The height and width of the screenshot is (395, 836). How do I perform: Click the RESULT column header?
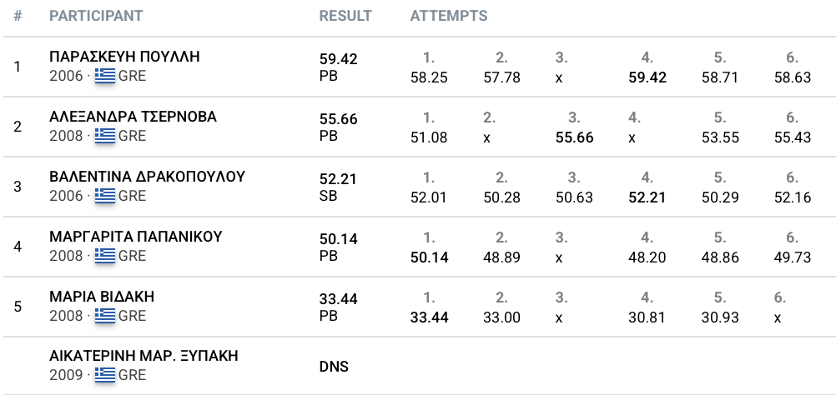tap(345, 16)
